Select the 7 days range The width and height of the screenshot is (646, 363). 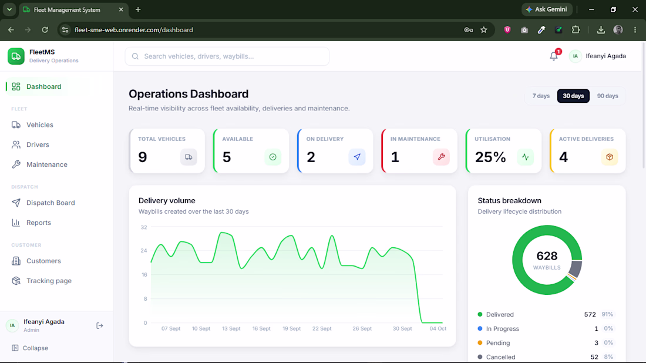540,96
